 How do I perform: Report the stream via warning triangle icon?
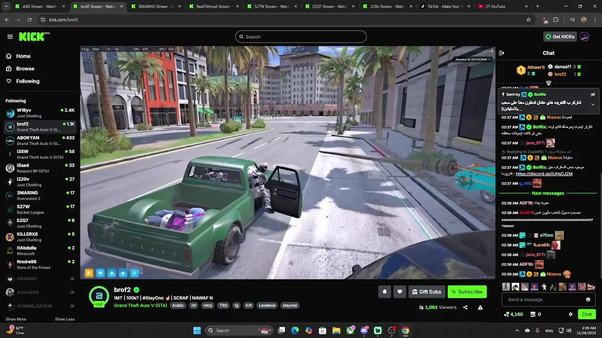480,307
